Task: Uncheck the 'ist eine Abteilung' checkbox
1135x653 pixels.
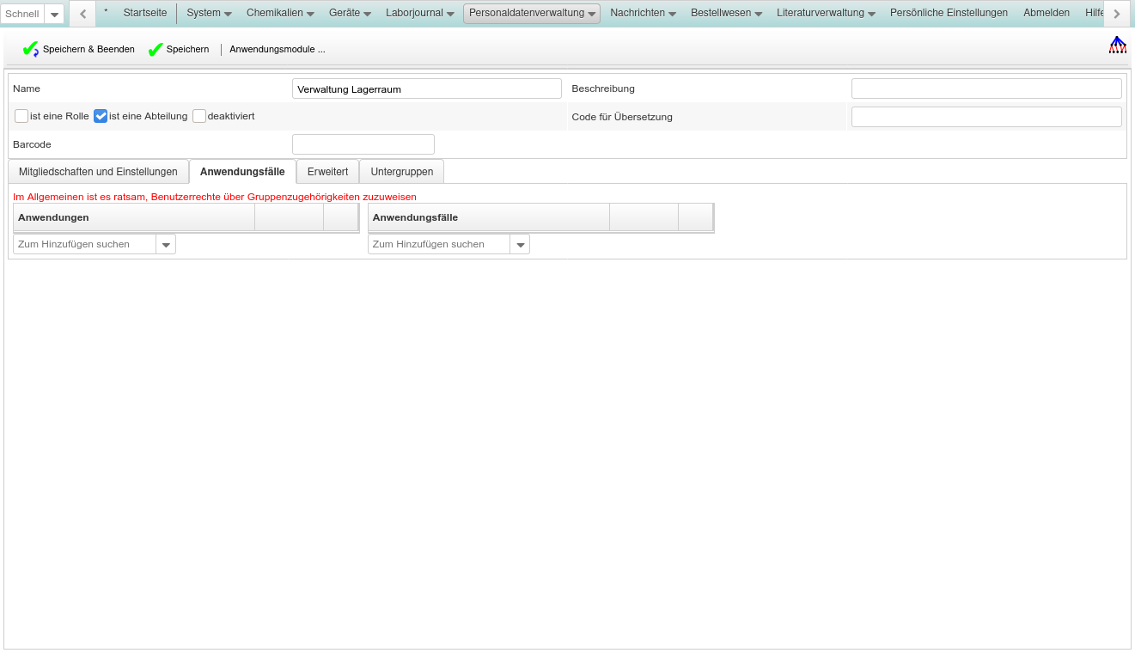Action: pos(101,116)
